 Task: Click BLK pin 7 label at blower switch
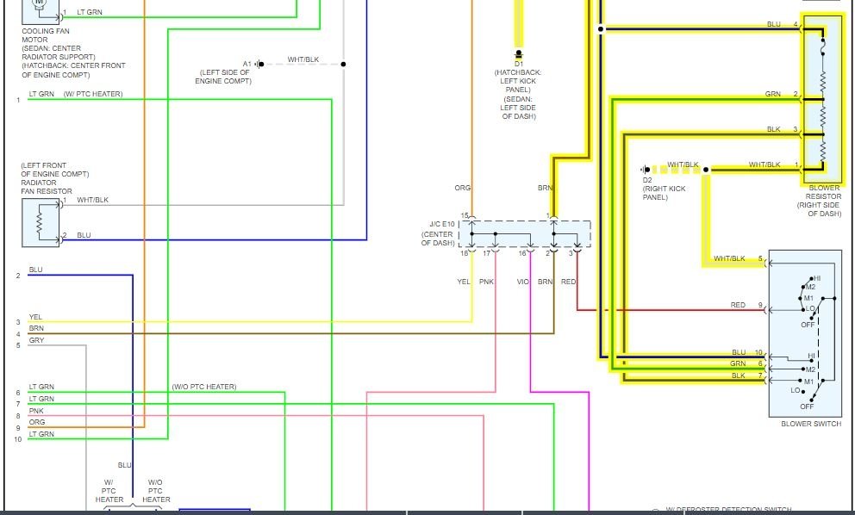pyautogui.click(x=739, y=375)
